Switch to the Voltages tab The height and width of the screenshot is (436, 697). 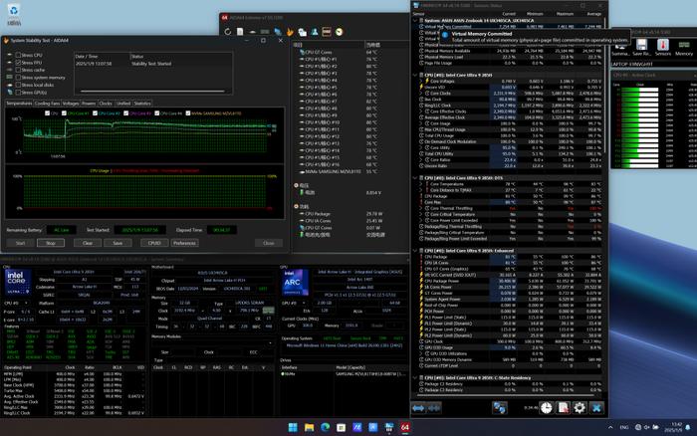(x=71, y=104)
